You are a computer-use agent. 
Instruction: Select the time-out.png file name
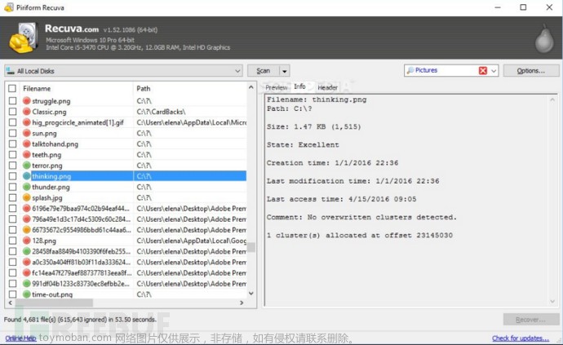(52, 294)
